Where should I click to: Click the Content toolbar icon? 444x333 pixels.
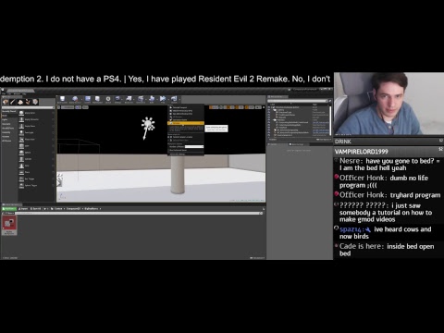(x=88, y=99)
